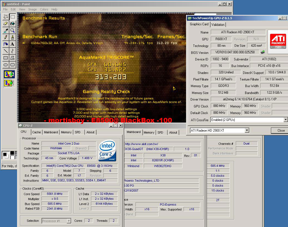The width and height of the screenshot is (288, 227).
Task: Click the abit.com.tw URL in CPU-Z
Action: (142, 144)
